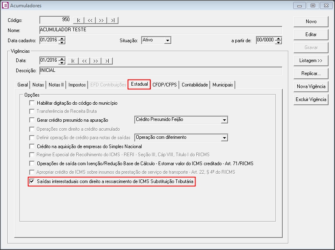Increase the Vigências Data value
The width and height of the screenshot is (335, 250).
point(62,59)
